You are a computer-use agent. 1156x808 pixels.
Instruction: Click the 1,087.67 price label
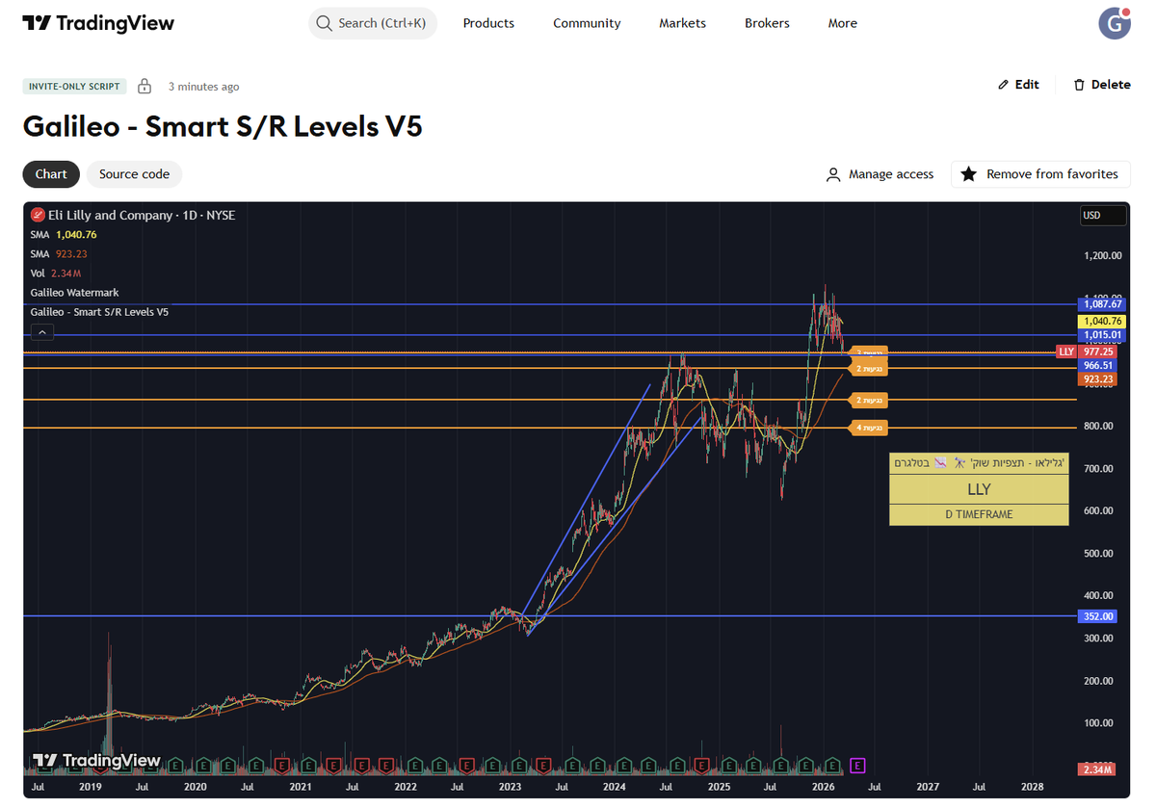point(1103,304)
